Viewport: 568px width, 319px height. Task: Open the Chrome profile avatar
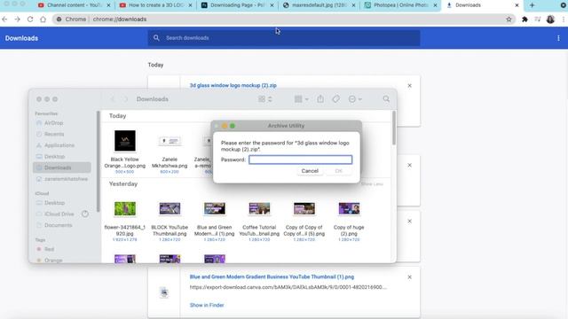pyautogui.click(x=550, y=19)
